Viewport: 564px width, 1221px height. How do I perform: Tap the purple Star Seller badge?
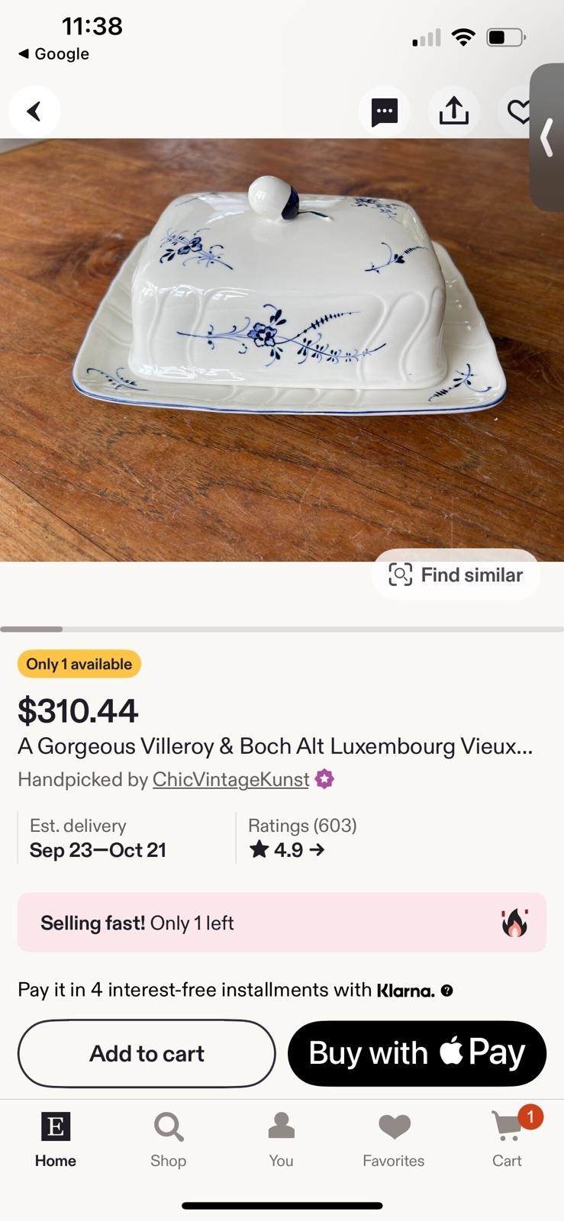tap(325, 779)
